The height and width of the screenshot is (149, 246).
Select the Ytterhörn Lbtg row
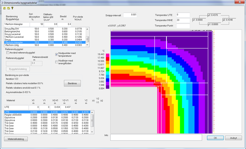tap(45, 45)
